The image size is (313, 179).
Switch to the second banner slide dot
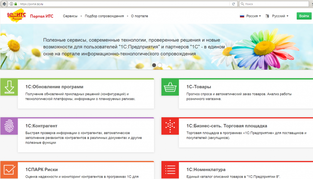[160, 65]
